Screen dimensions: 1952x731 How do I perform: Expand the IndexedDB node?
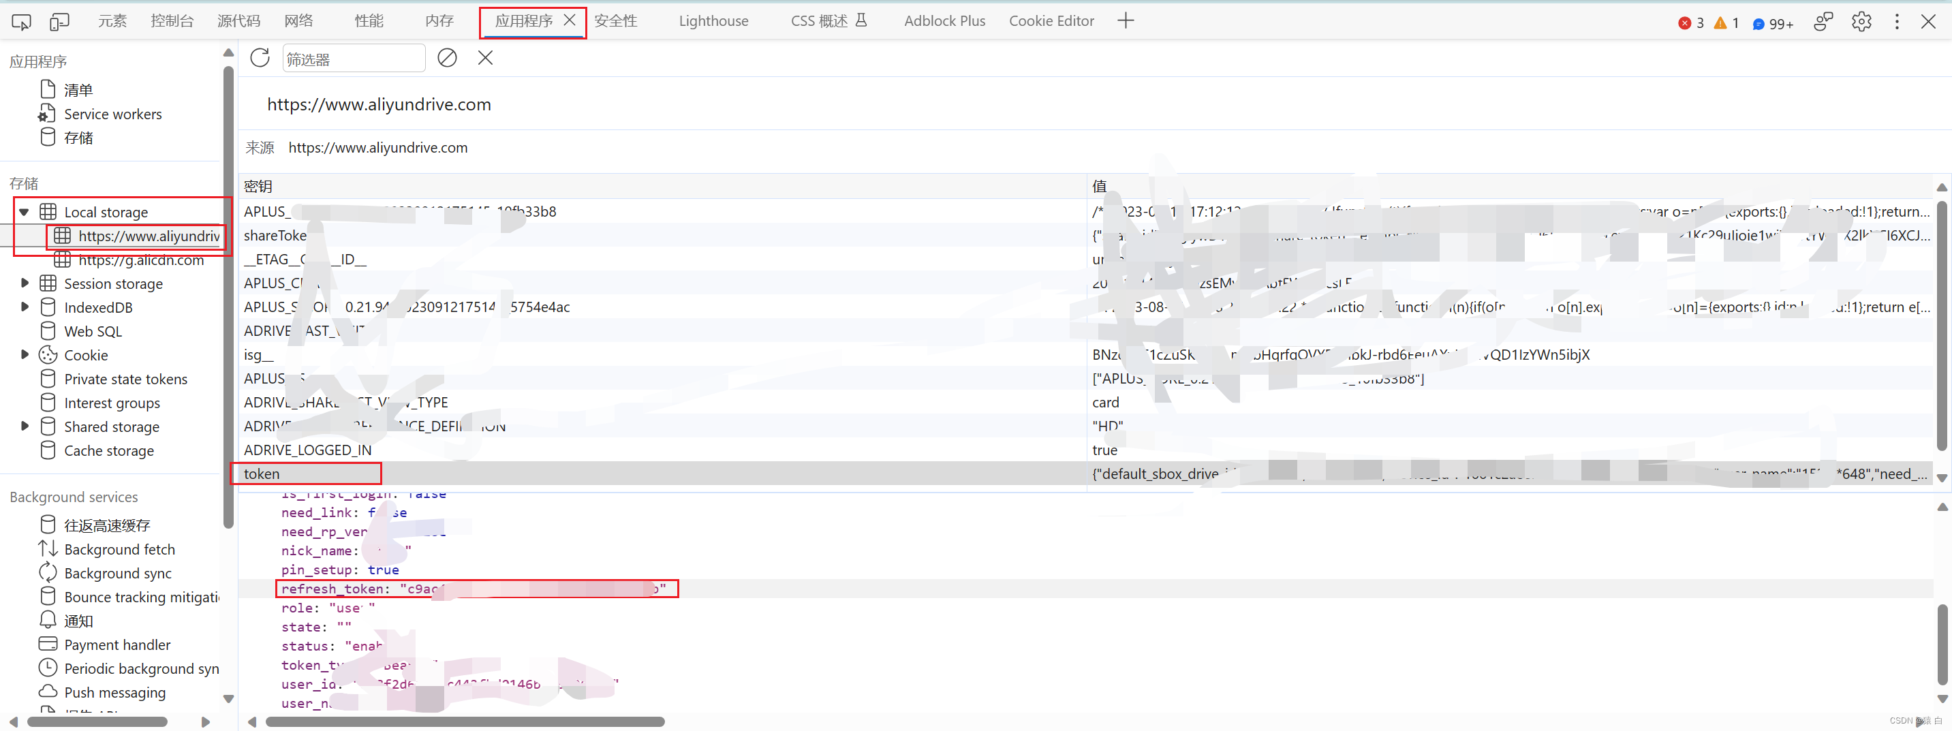pos(25,307)
